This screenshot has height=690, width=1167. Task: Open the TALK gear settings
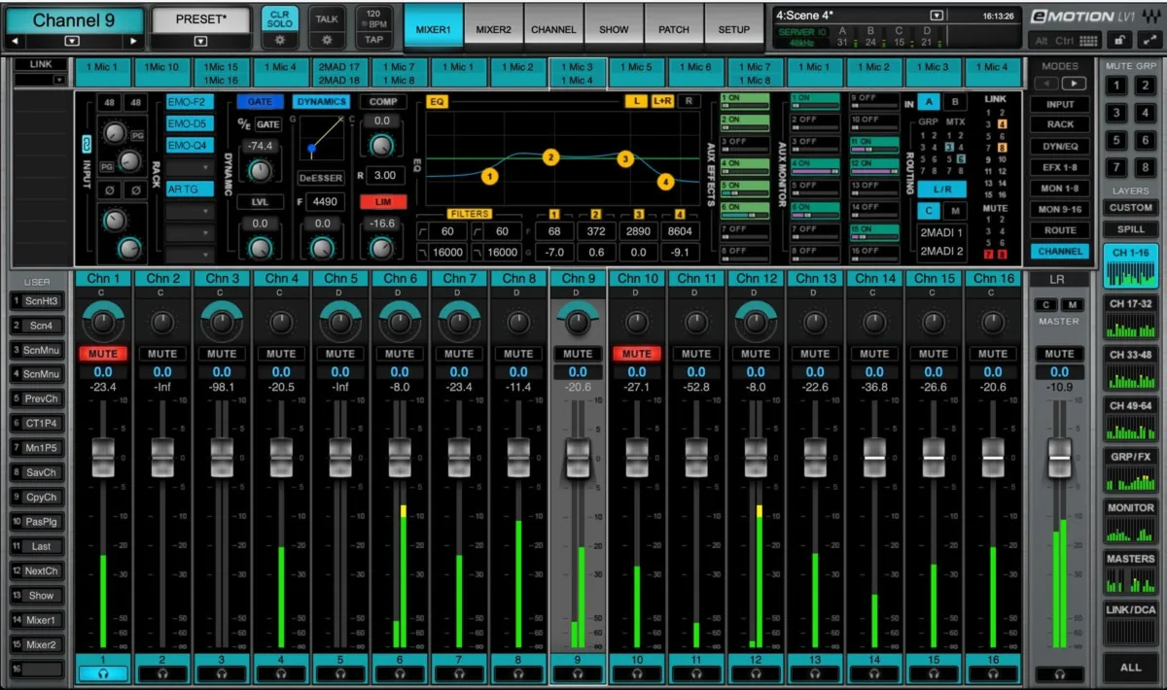pyautogui.click(x=327, y=40)
